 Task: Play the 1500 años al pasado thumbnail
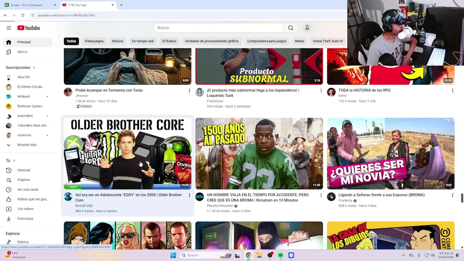coord(259,153)
